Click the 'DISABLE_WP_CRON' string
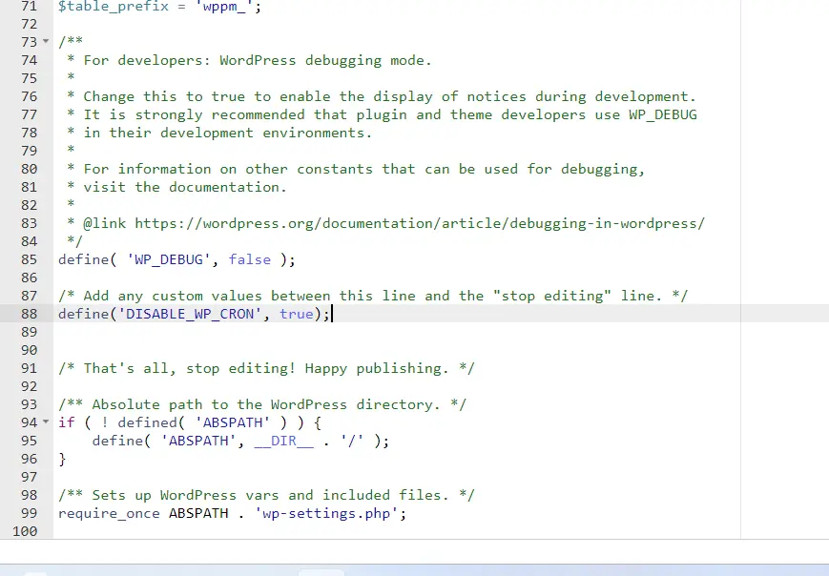The image size is (829, 576). [190, 314]
